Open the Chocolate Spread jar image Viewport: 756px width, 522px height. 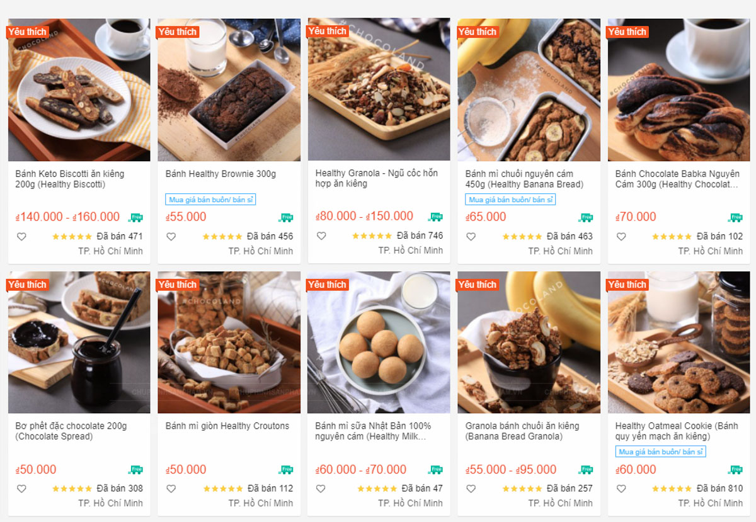(x=79, y=342)
